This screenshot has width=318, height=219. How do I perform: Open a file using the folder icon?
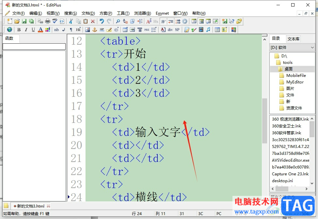point(17,21)
